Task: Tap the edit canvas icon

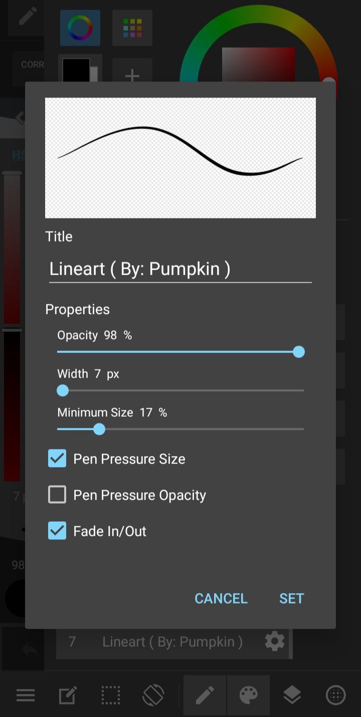Action: 68,695
